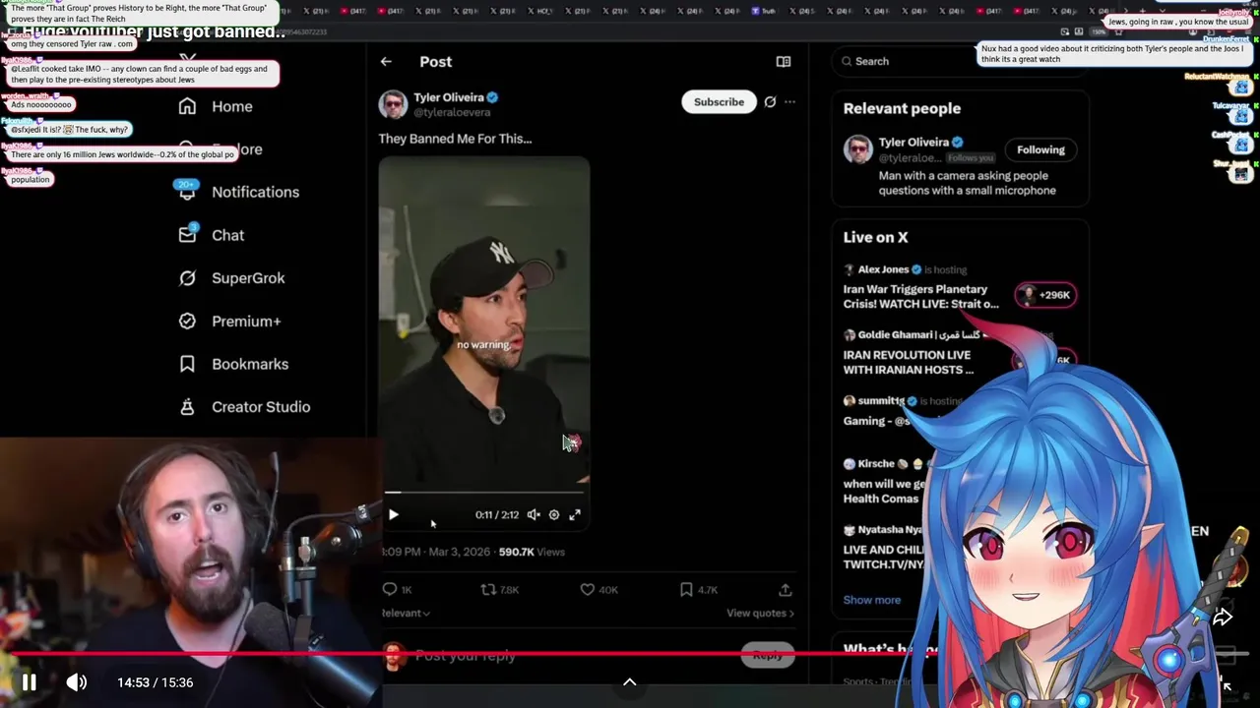
Task: Seek on the red video progress bar
Action: tap(630, 652)
